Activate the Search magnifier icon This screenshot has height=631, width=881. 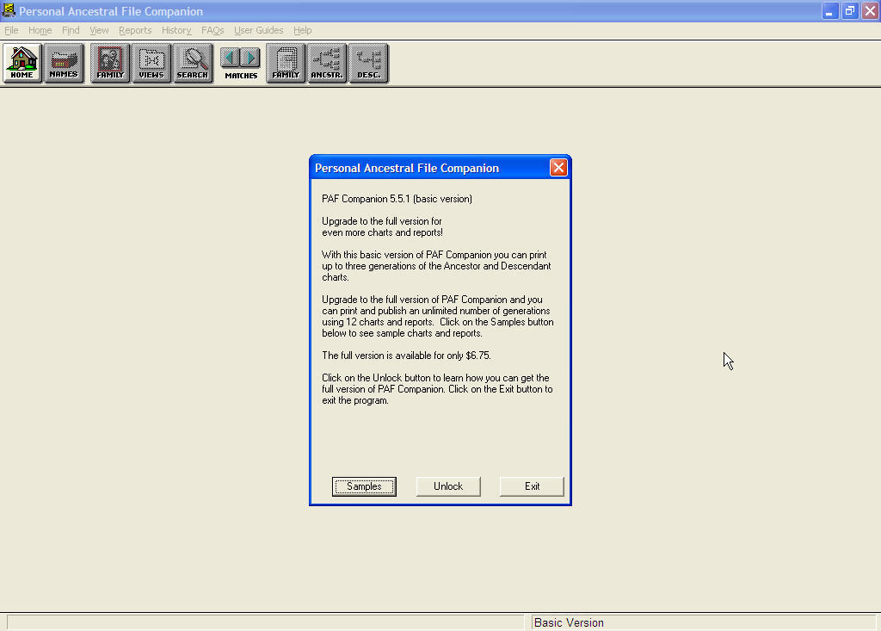click(193, 62)
